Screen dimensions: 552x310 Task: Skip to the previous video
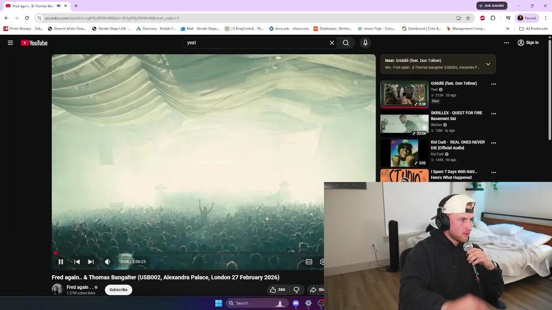(77, 261)
